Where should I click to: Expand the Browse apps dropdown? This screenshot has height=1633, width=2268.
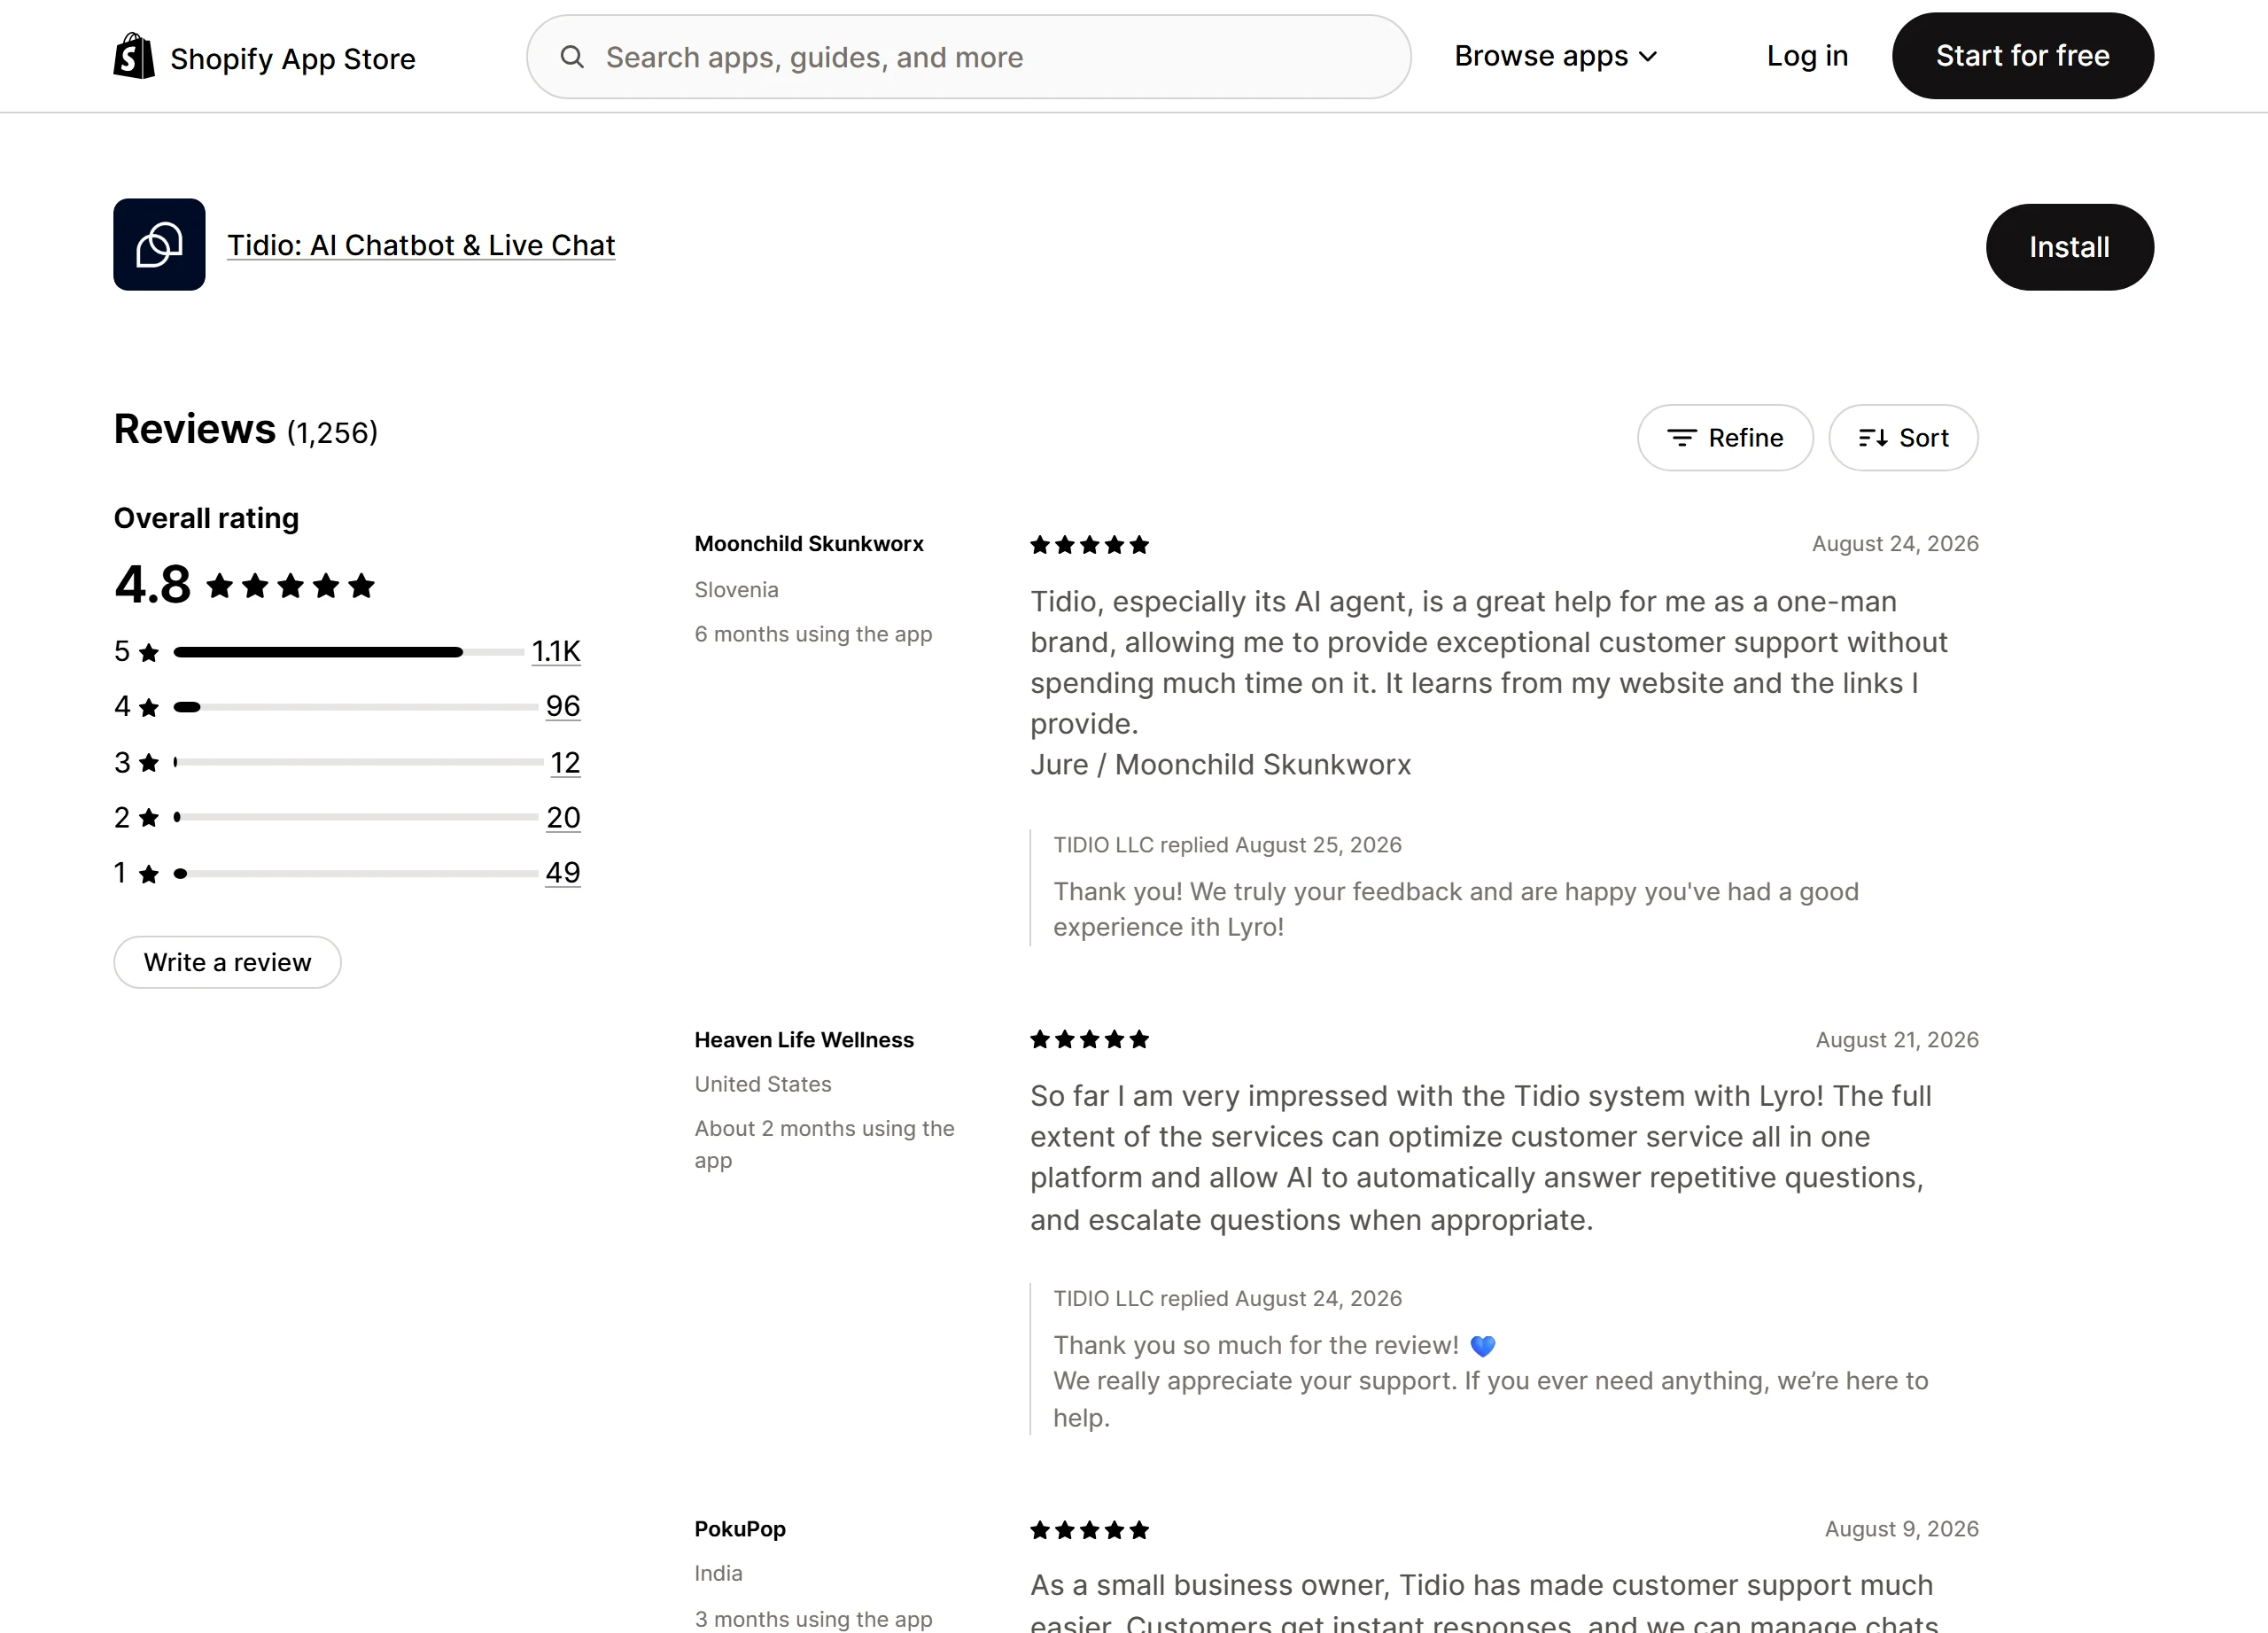pos(1556,56)
